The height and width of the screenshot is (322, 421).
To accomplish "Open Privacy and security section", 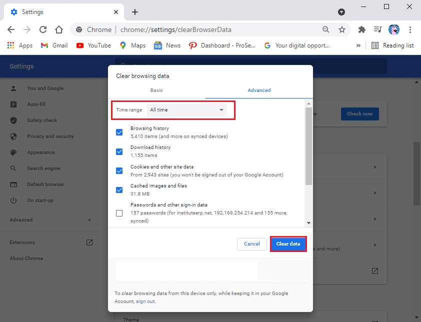I will tap(49, 136).
